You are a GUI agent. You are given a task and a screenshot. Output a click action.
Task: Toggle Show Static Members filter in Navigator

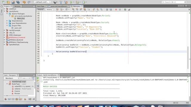point(13,99)
